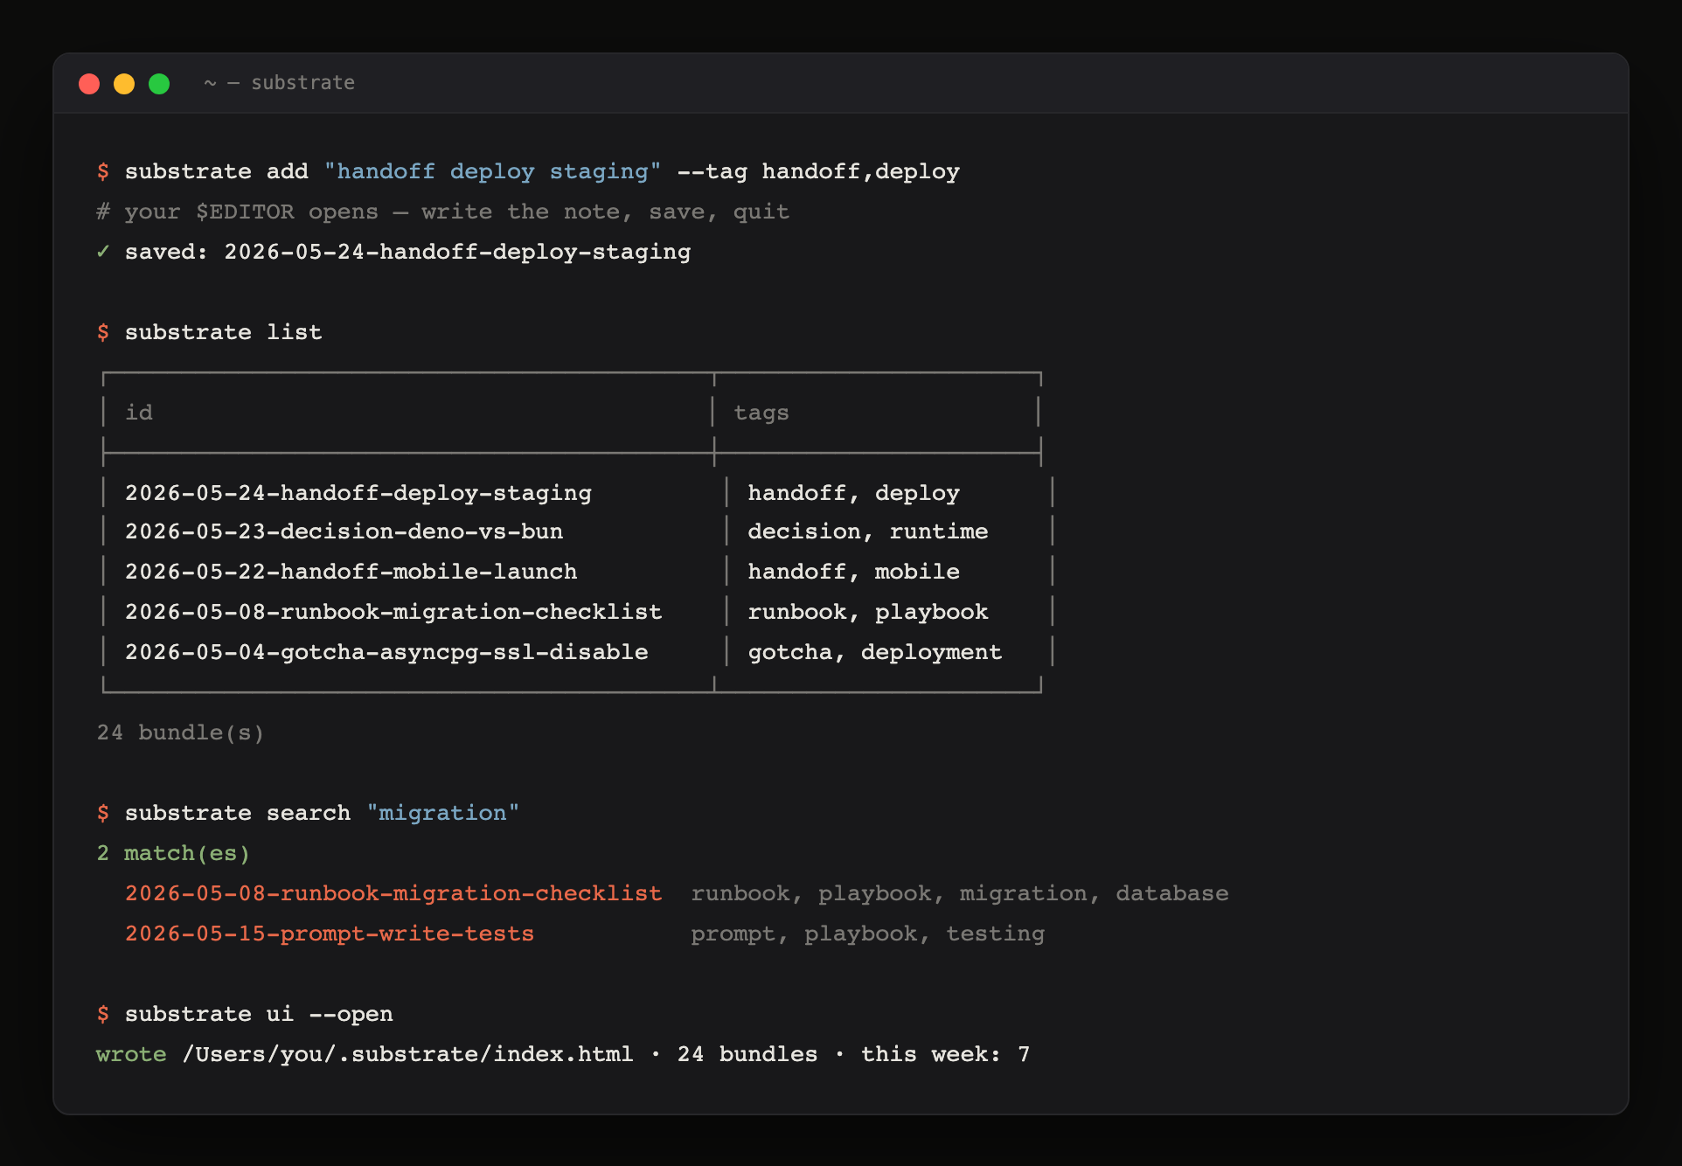This screenshot has height=1166, width=1682.
Task: Click the 'substrate add' command text
Action: (x=216, y=171)
